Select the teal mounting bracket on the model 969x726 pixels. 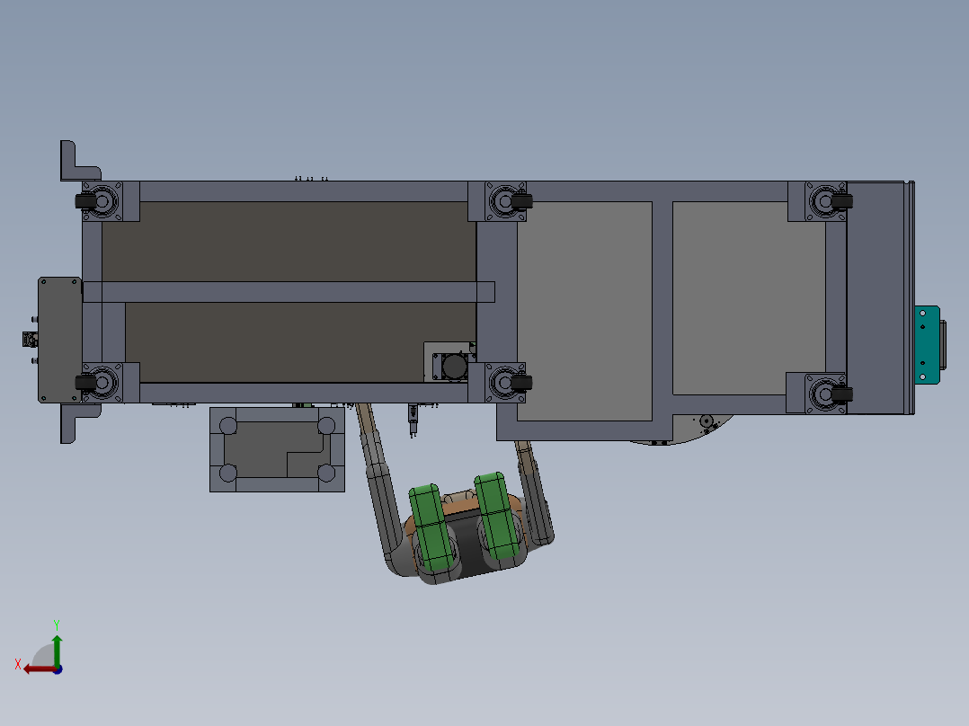pyautogui.click(x=927, y=345)
